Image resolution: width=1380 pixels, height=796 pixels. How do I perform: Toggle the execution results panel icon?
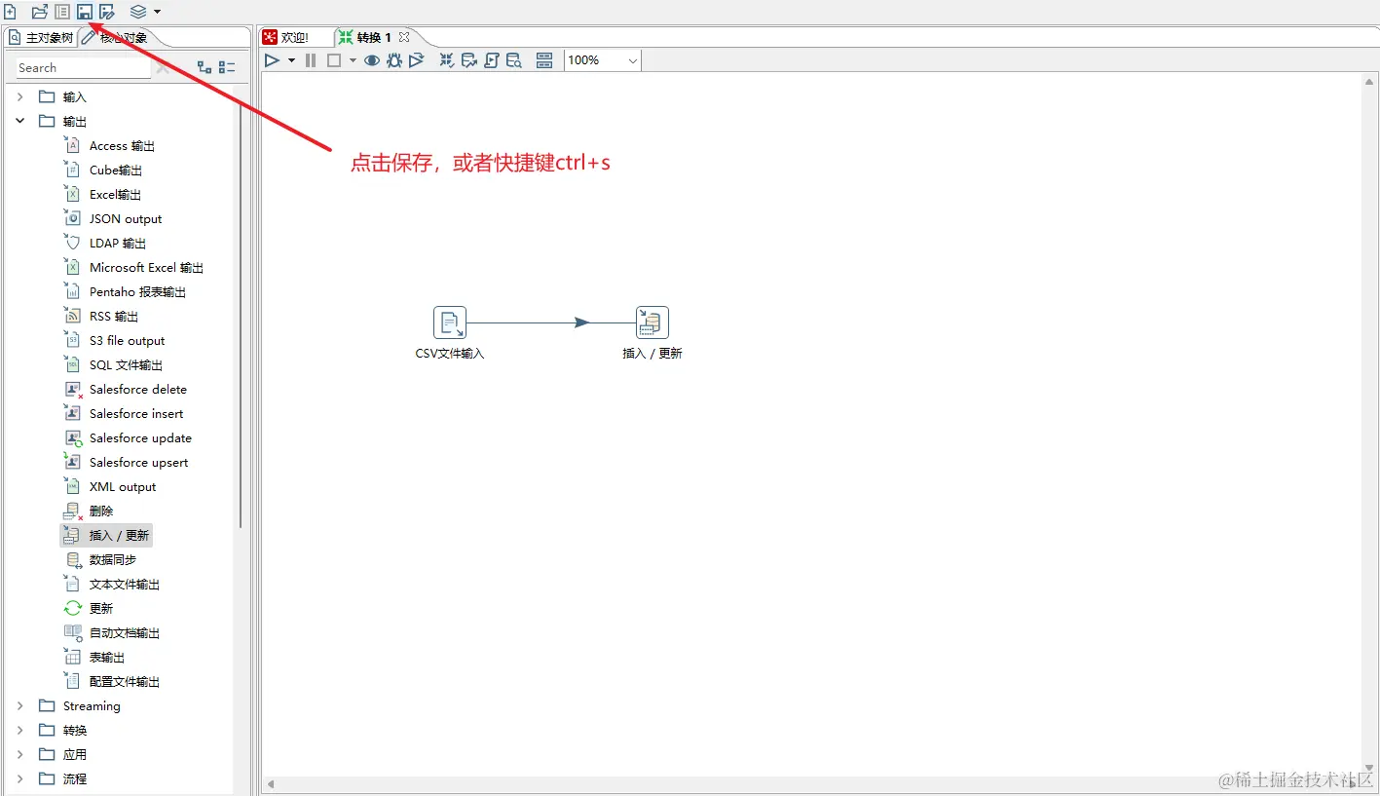544,60
